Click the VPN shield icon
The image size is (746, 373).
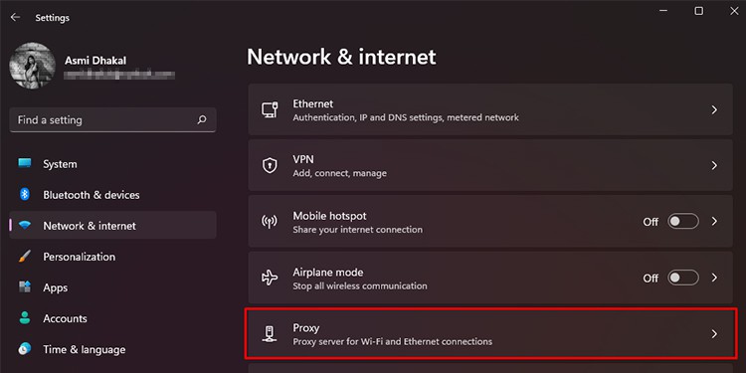(270, 165)
